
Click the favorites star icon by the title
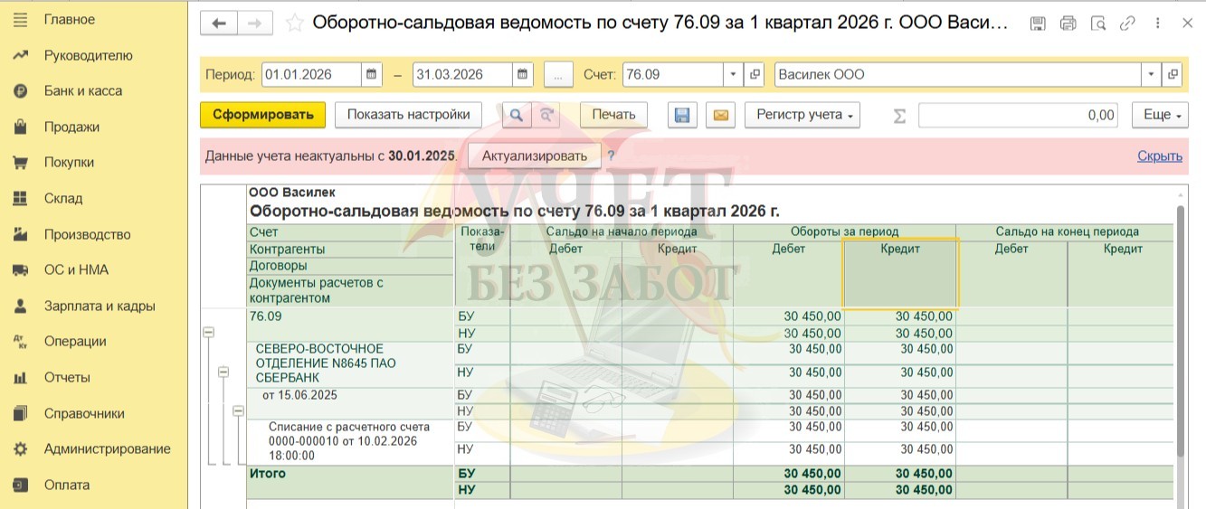pos(294,24)
